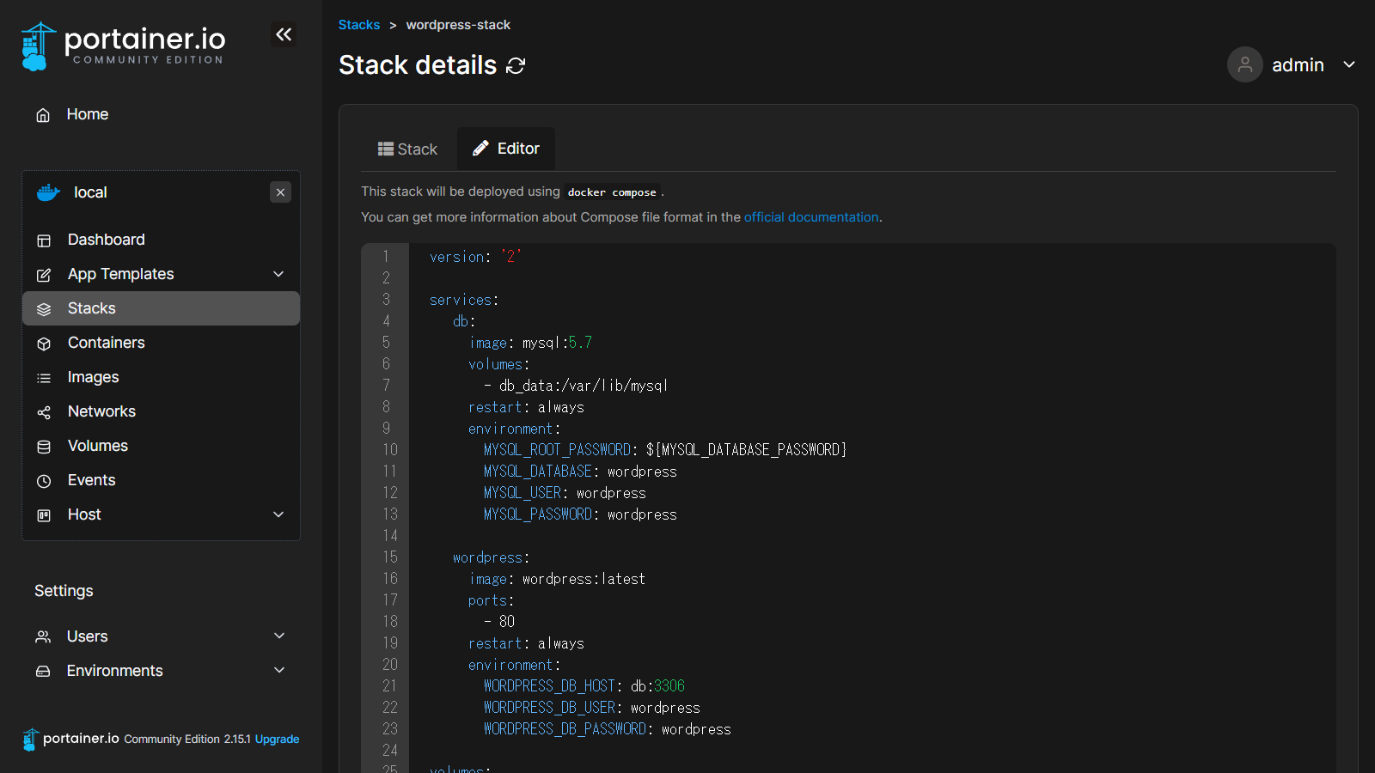Expand the App Templates submenu chevron
The width and height of the screenshot is (1375, 773).
[x=278, y=274]
